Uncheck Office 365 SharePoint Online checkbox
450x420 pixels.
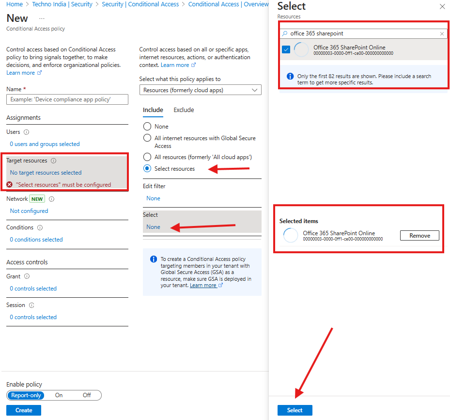tap(286, 49)
